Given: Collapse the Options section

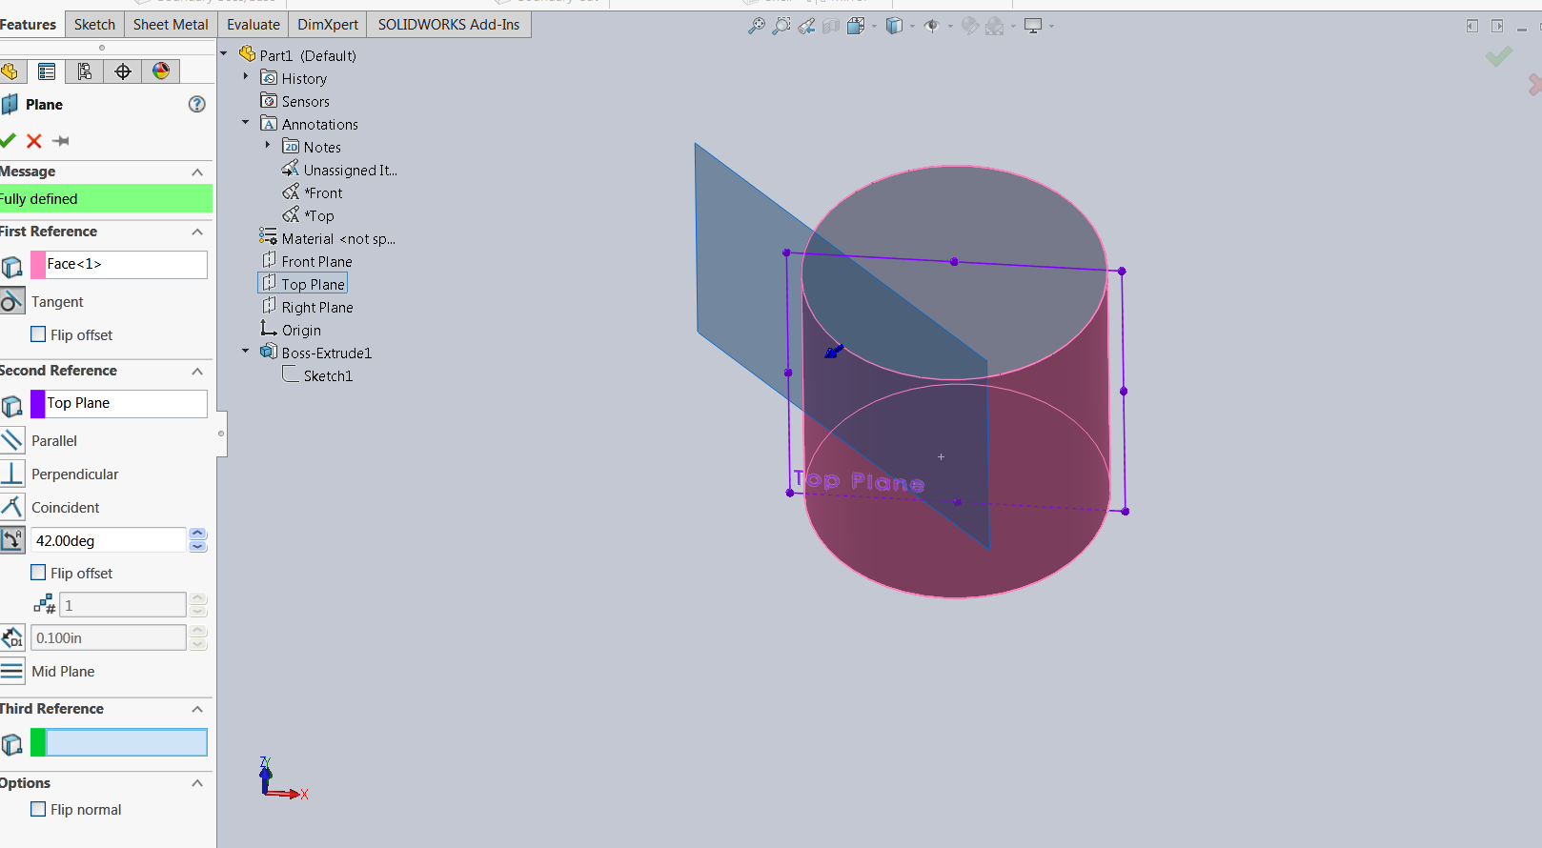Looking at the screenshot, I should pos(197,783).
